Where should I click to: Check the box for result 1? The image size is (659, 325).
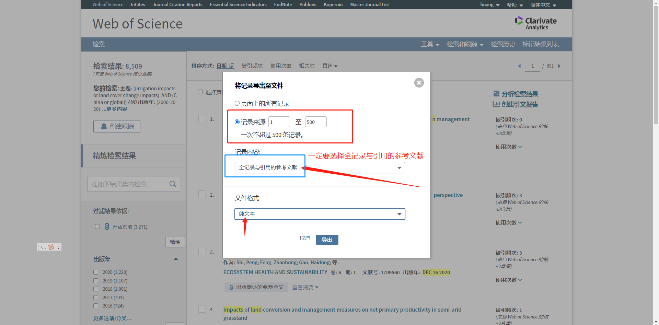(x=202, y=118)
